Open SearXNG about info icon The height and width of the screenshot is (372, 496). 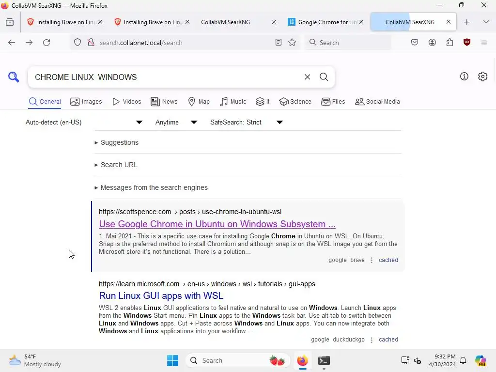pyautogui.click(x=464, y=76)
